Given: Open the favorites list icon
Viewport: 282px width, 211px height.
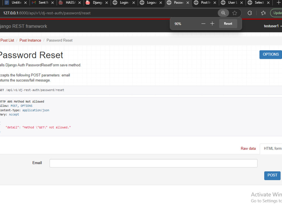Looking at the screenshot, I should click(263, 13).
